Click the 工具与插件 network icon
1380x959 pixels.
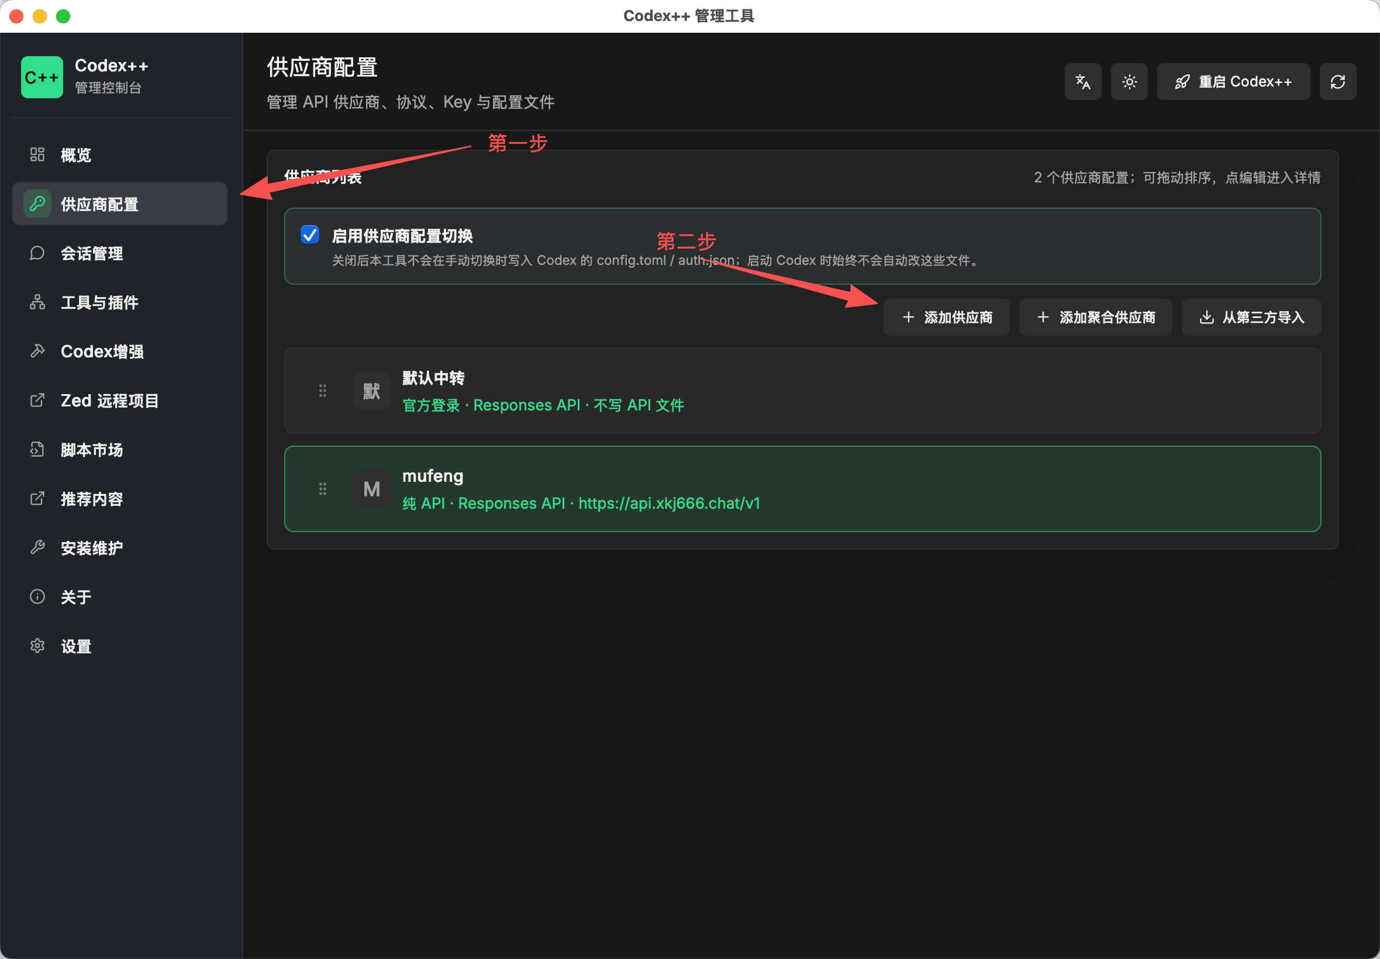(37, 302)
